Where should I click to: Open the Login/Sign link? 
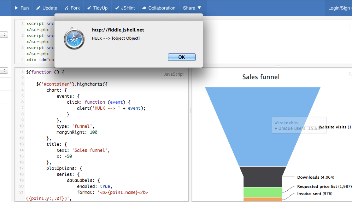(340, 8)
